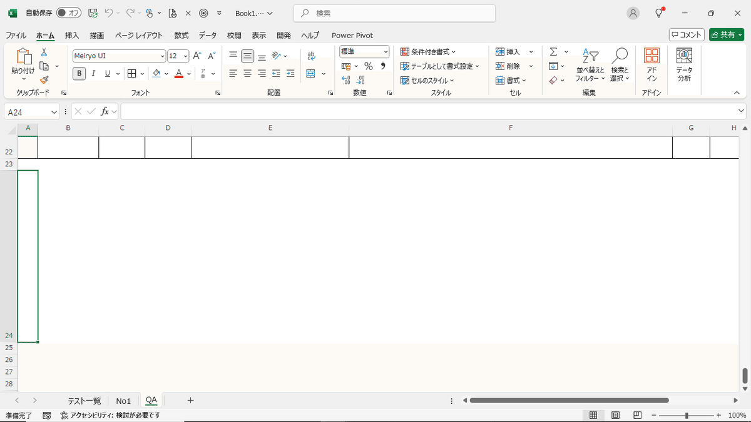Click the horizontal scrollbar thumb
Image resolution: width=751 pixels, height=422 pixels.
569,401
